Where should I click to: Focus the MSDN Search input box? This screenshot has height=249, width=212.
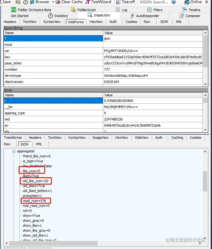click(x=154, y=2)
